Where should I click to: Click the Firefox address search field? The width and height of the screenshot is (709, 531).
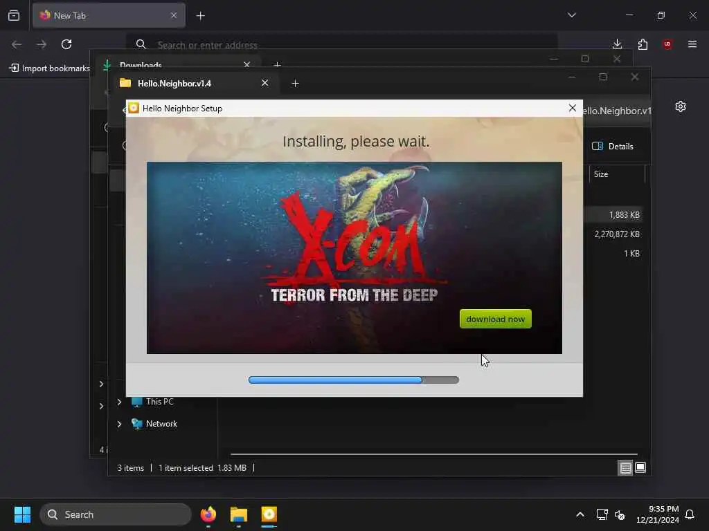point(341,44)
